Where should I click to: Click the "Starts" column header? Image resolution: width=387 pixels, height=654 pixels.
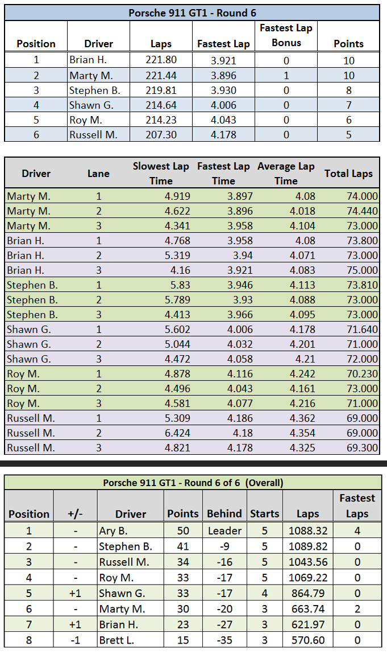pyautogui.click(x=265, y=513)
